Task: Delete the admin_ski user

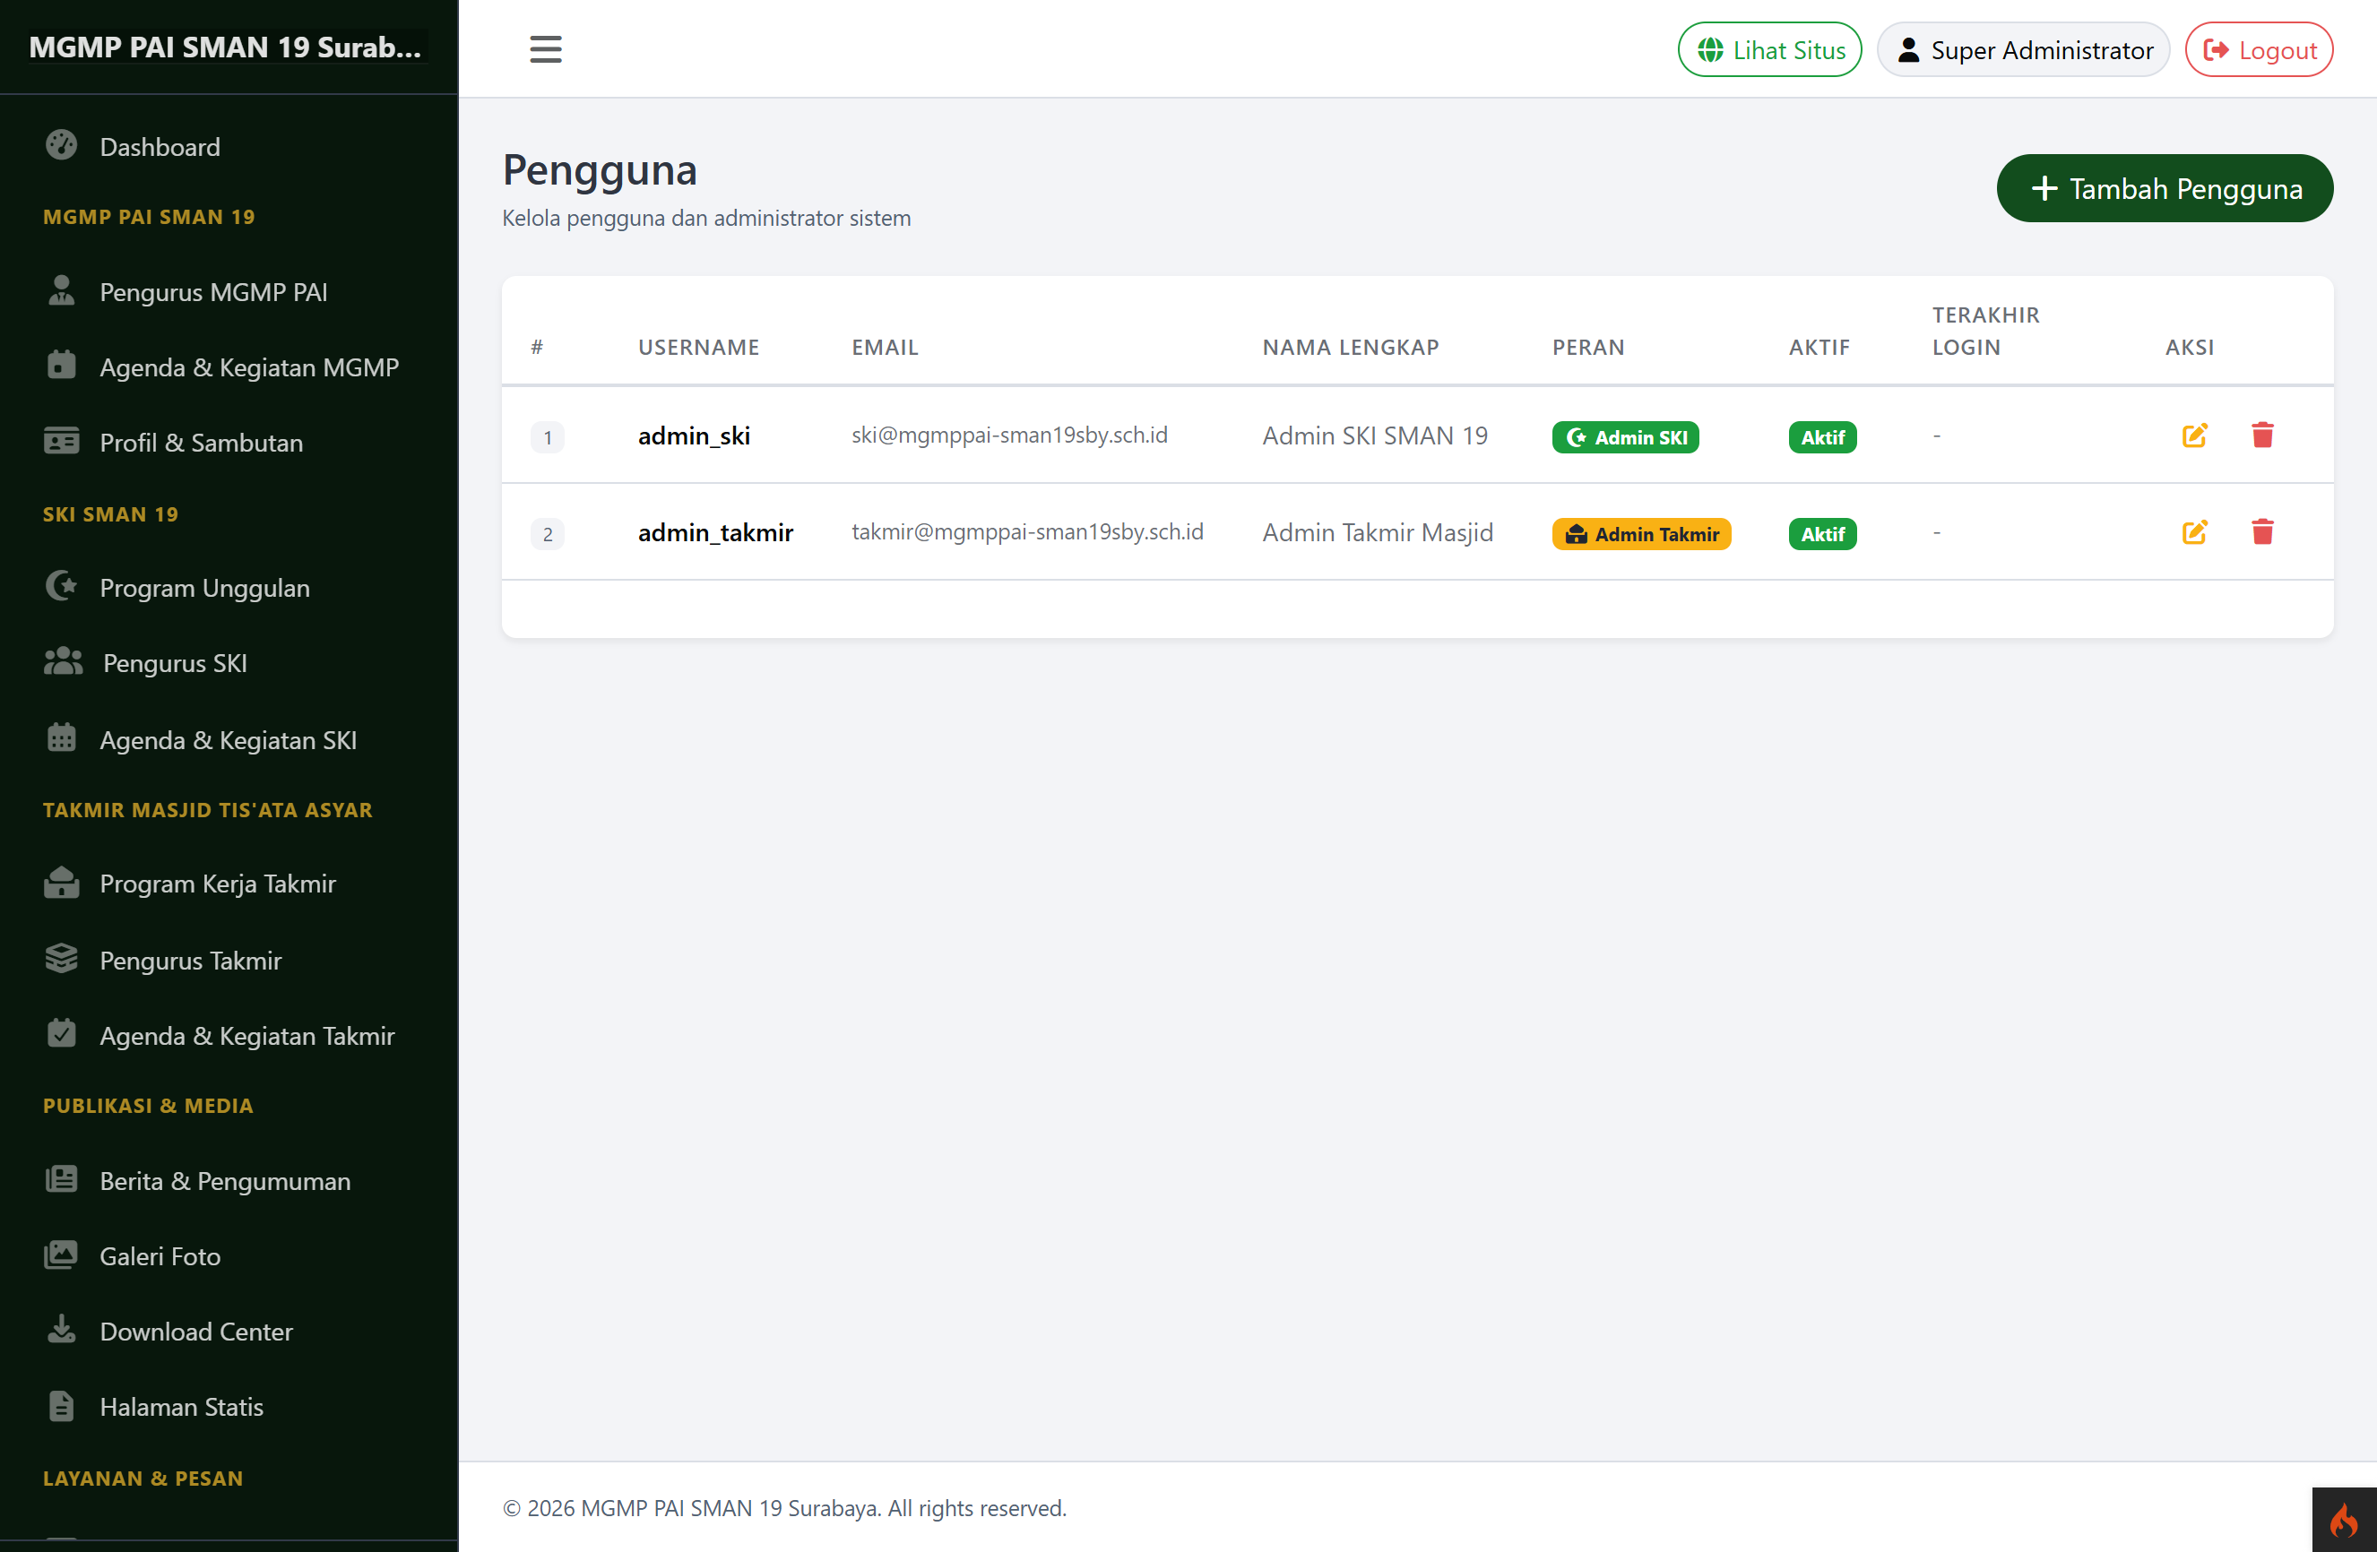Action: (x=2262, y=435)
